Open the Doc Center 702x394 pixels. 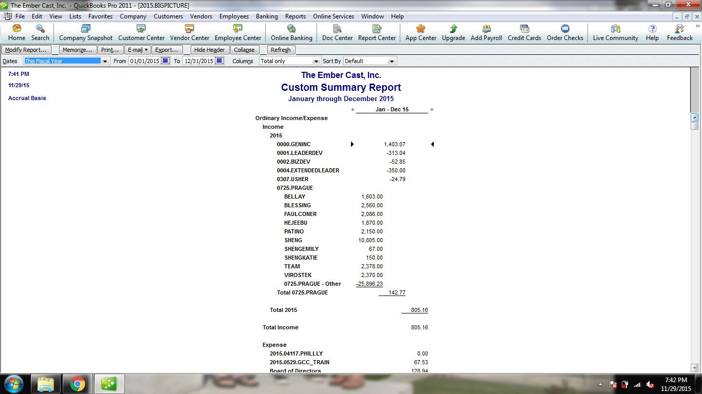click(x=337, y=32)
